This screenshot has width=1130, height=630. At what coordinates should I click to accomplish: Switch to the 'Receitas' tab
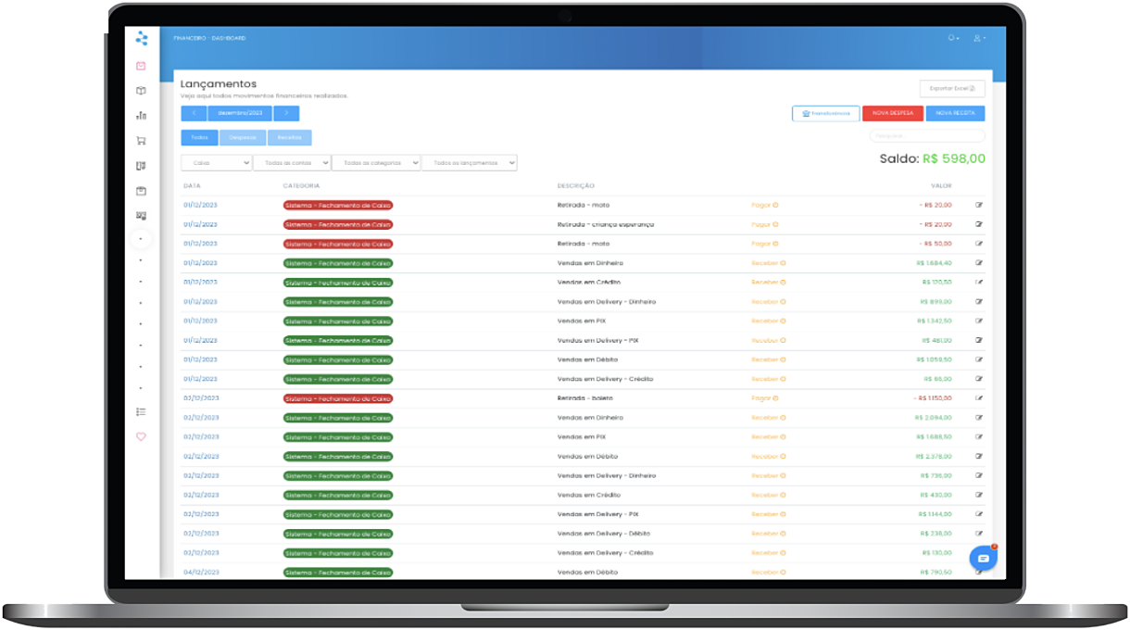[x=290, y=138]
